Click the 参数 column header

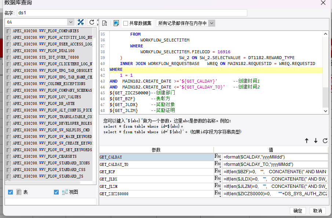156,150
